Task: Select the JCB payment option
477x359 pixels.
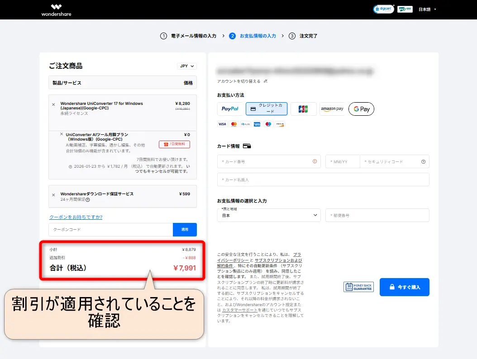Action: [x=303, y=109]
